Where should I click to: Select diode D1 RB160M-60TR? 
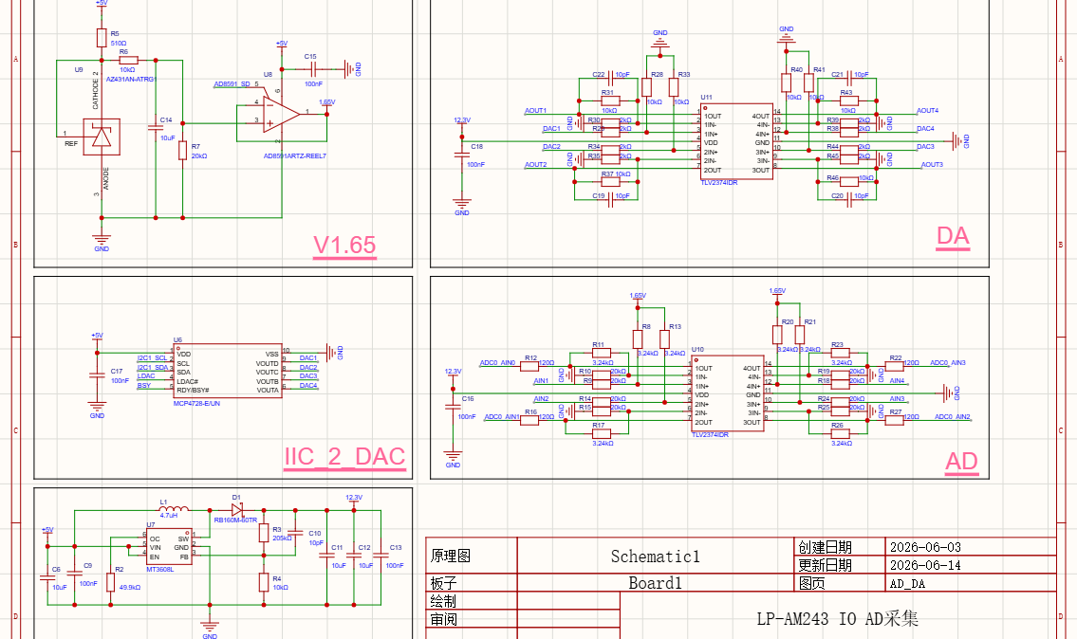click(237, 509)
